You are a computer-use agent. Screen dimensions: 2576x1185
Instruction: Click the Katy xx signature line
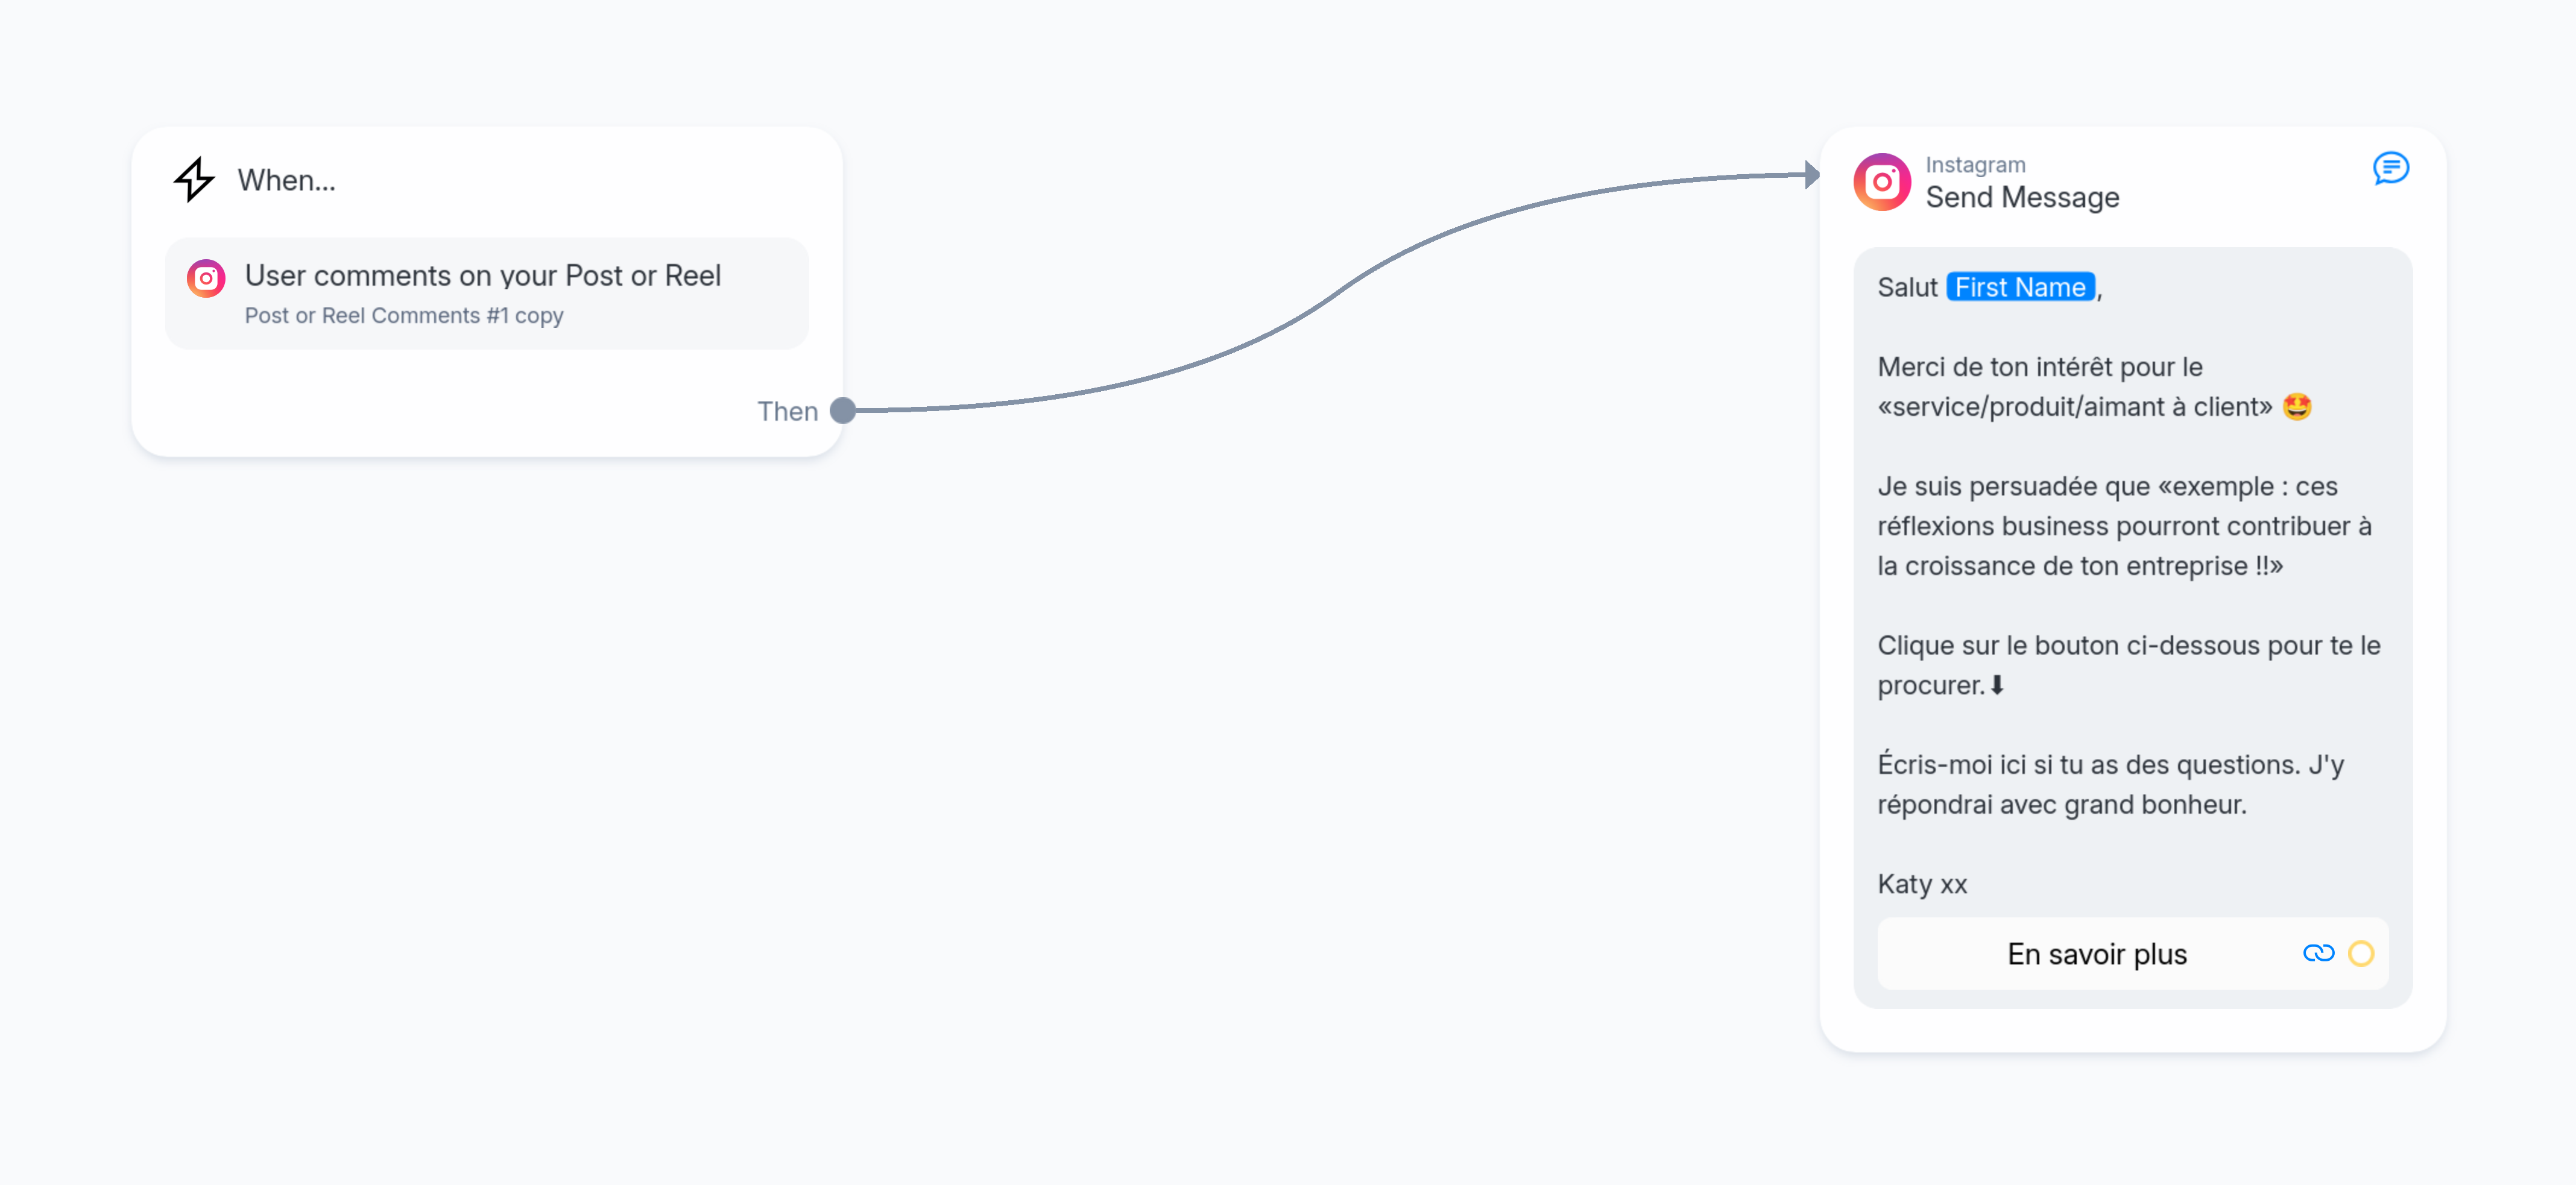click(1922, 884)
